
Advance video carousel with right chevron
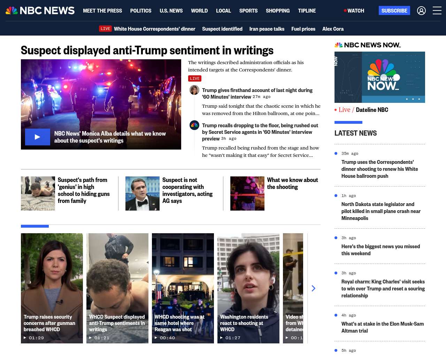click(313, 288)
